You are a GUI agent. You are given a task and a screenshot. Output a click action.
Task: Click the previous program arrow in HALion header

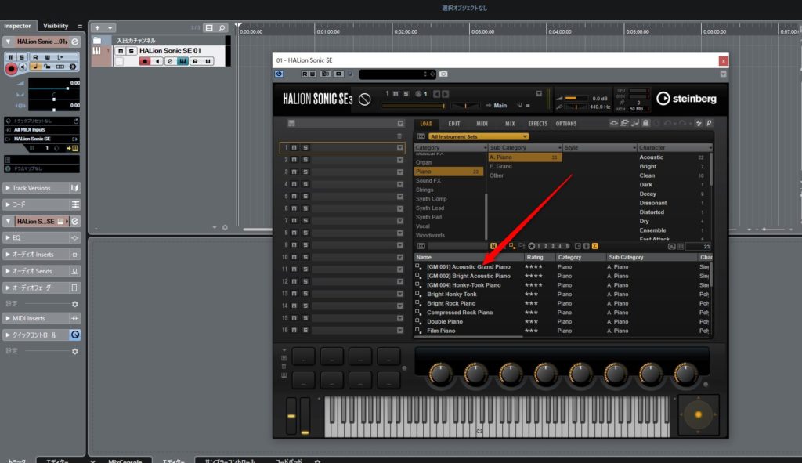point(436,94)
